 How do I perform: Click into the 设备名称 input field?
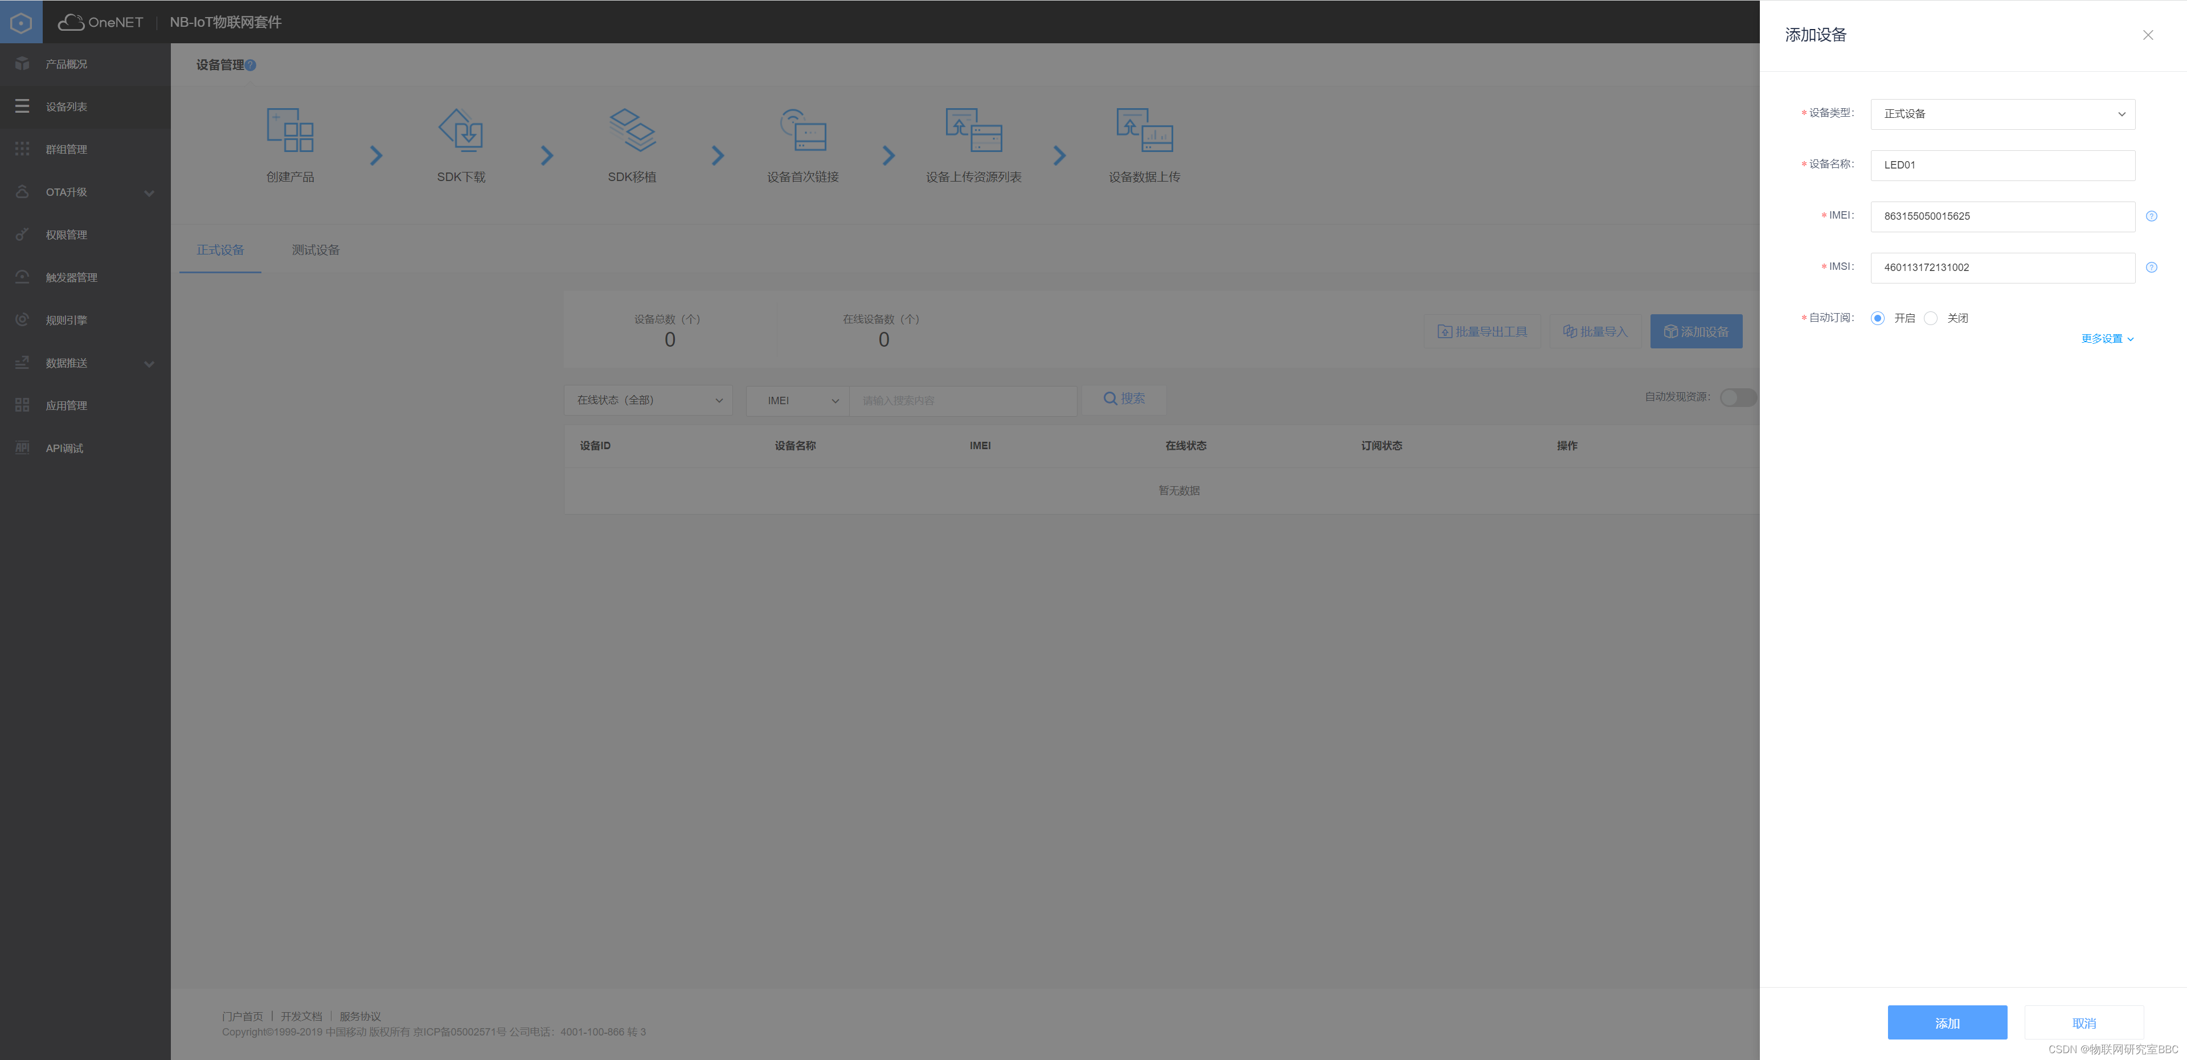pyautogui.click(x=2002, y=166)
